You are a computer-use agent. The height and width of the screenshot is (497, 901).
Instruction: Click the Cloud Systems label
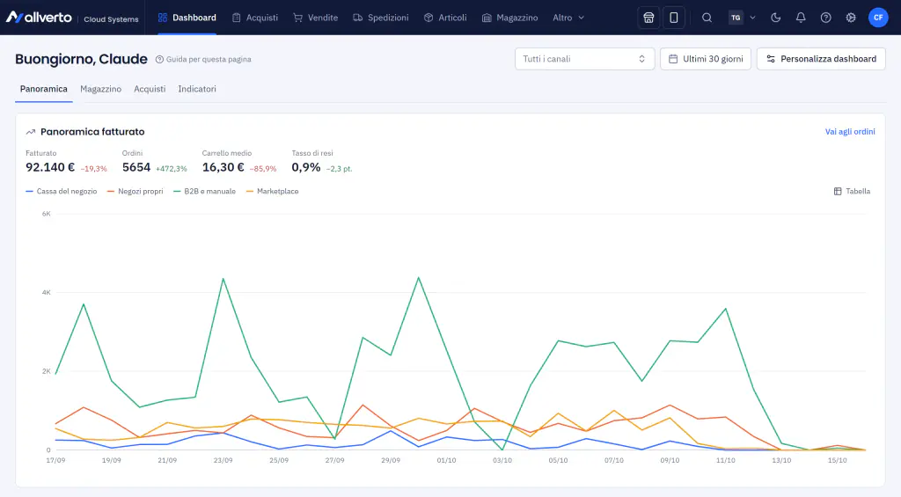pyautogui.click(x=111, y=19)
